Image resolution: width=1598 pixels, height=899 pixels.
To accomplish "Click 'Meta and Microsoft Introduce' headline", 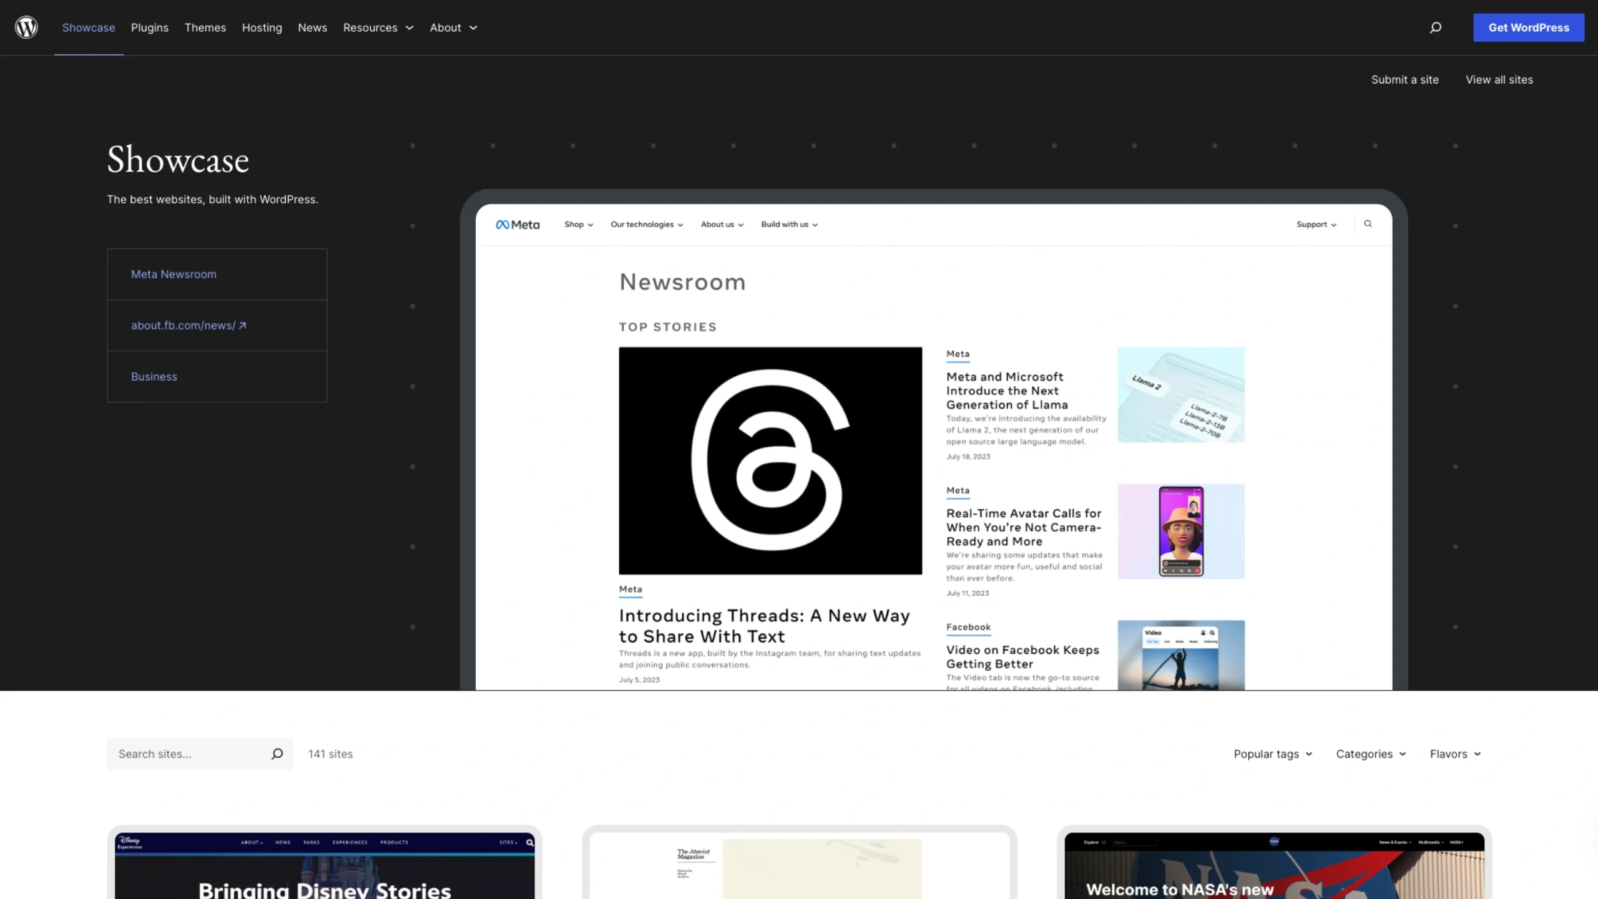I will point(1007,391).
